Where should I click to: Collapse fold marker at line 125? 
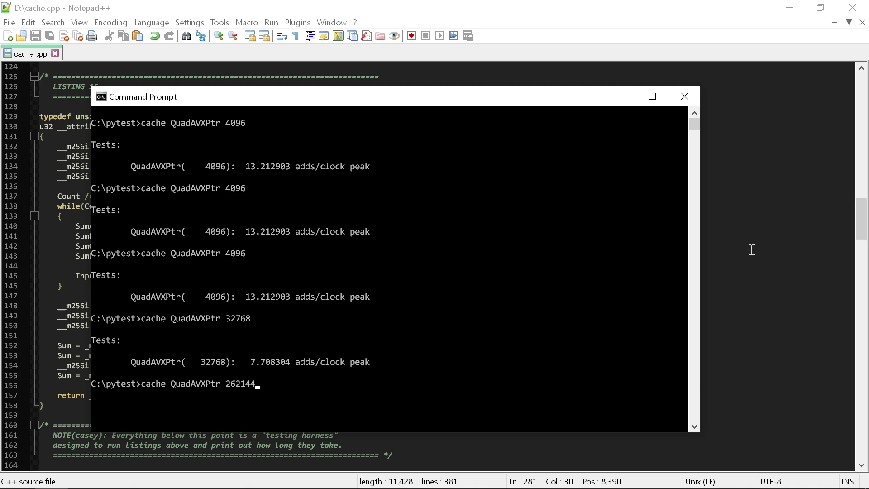click(34, 77)
